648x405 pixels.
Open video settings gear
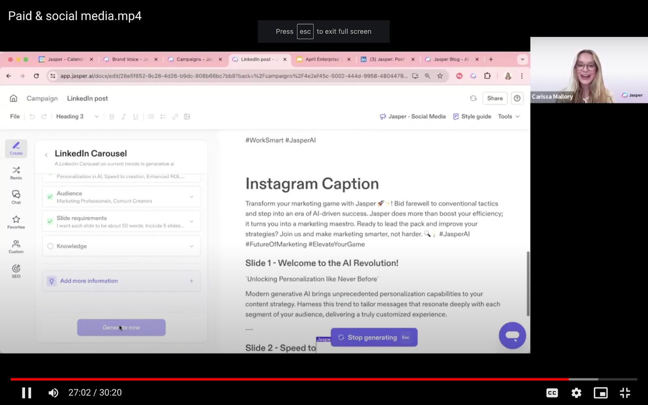(x=576, y=392)
